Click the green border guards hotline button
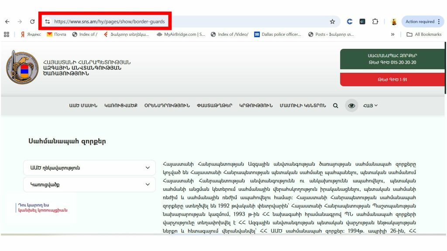The height and width of the screenshot is (251, 447). [x=392, y=59]
